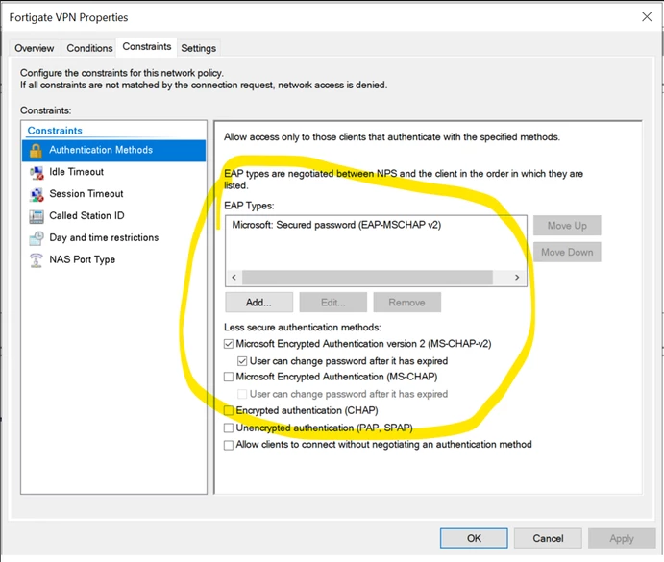Viewport: 664px width, 562px height.
Task: Click the Cancel button
Action: tap(548, 538)
